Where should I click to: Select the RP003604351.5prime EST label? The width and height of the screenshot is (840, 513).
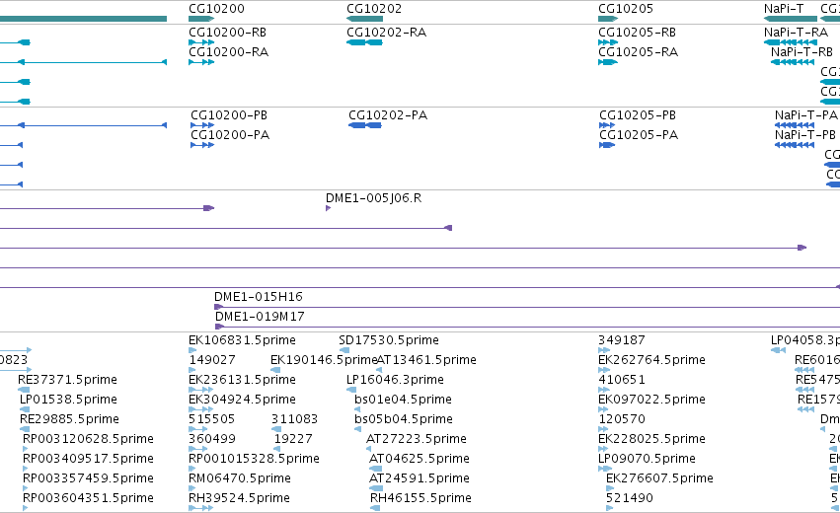click(x=88, y=498)
